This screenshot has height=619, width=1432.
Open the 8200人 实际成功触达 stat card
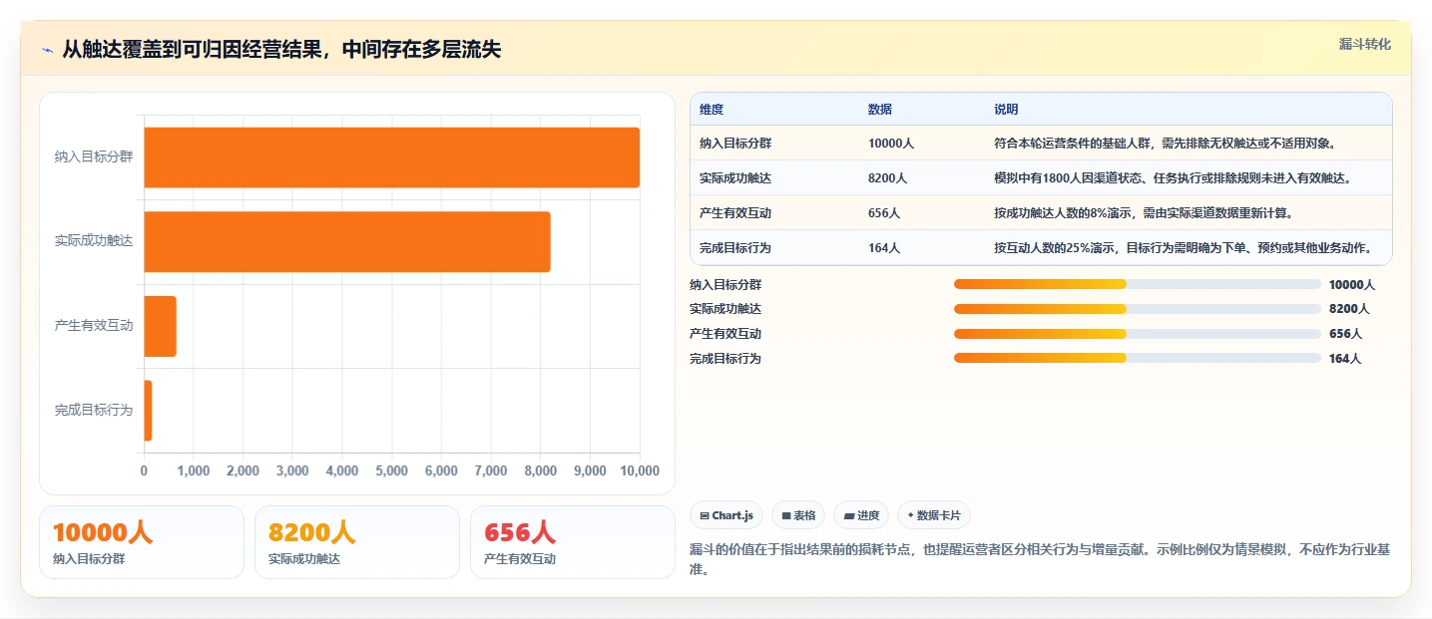pyautogui.click(x=357, y=542)
